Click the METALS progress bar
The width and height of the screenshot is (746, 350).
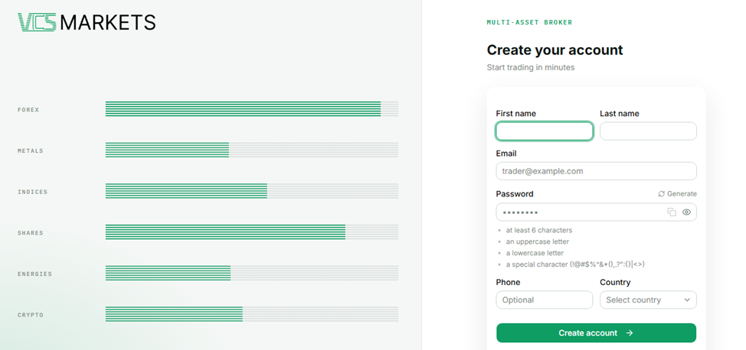(252, 150)
